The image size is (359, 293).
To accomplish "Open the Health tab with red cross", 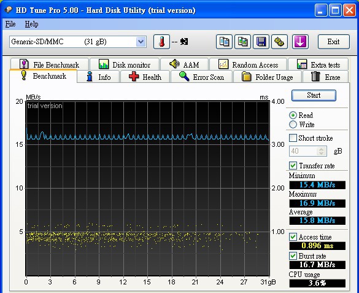I will (x=145, y=77).
